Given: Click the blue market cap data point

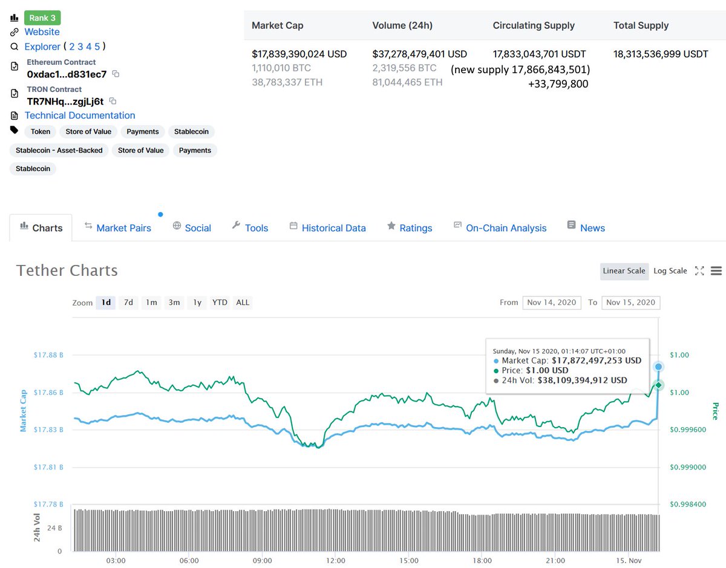Looking at the screenshot, I should [x=658, y=367].
